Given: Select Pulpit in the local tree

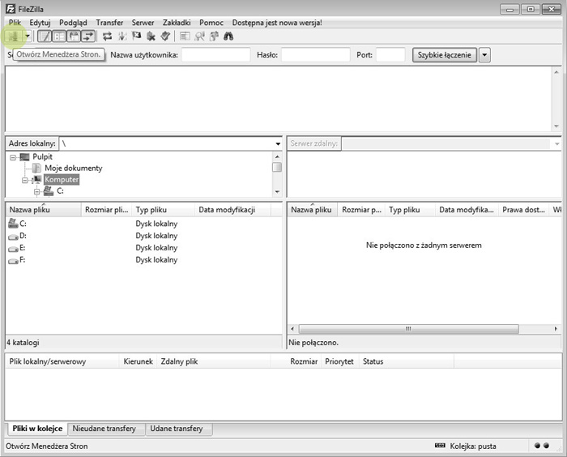Looking at the screenshot, I should (x=42, y=156).
